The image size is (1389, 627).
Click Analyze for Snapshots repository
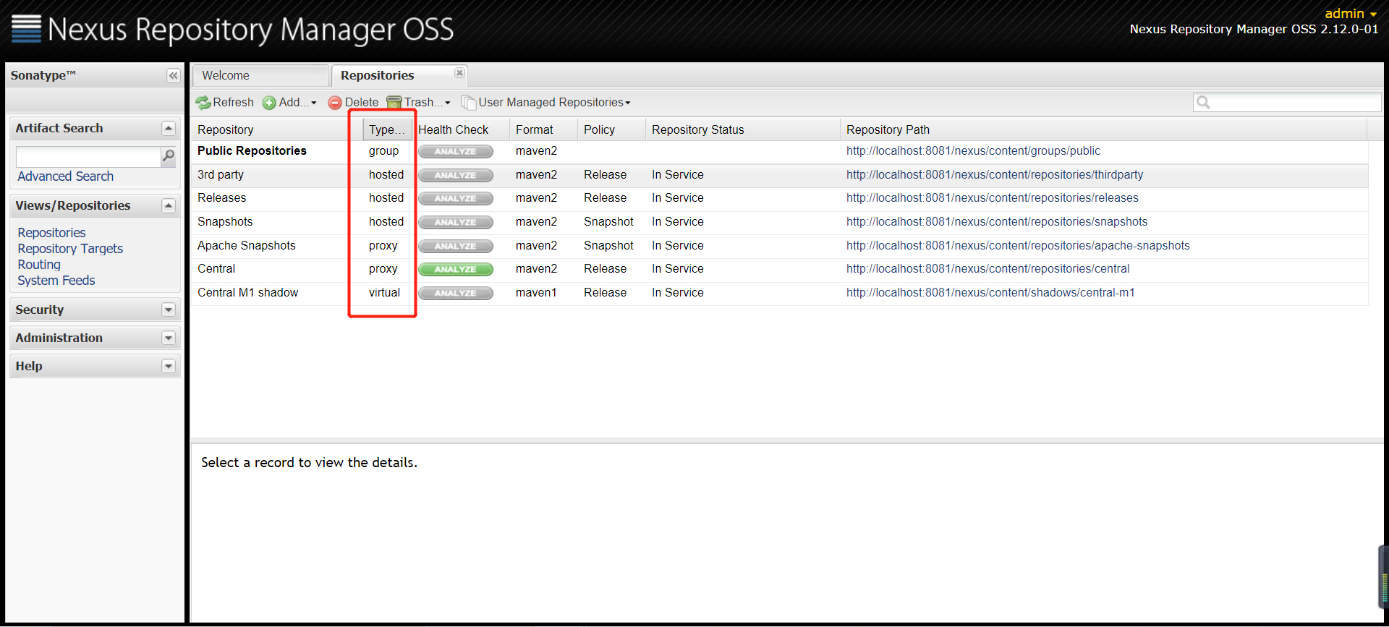pyautogui.click(x=456, y=222)
